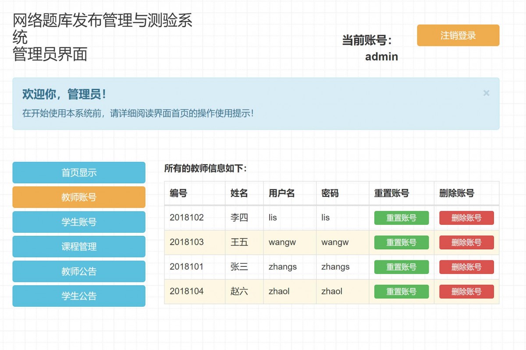Reset the account for teacher 李四
The image size is (526, 350).
pyautogui.click(x=402, y=218)
